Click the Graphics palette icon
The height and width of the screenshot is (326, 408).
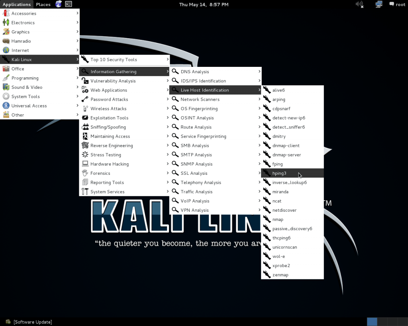coord(6,32)
